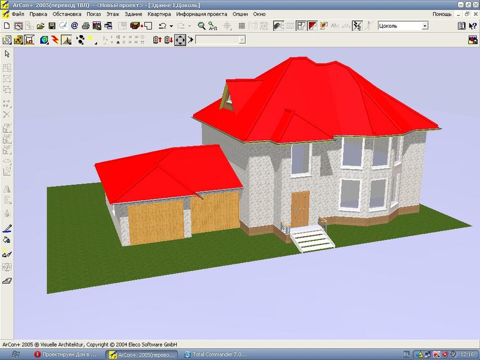Toggle the four-arrow navigation mode button
The width and height of the screenshot is (480, 360).
180,40
